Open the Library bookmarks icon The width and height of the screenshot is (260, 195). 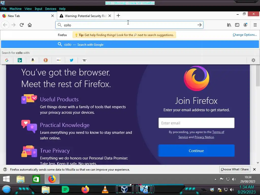click(x=229, y=25)
